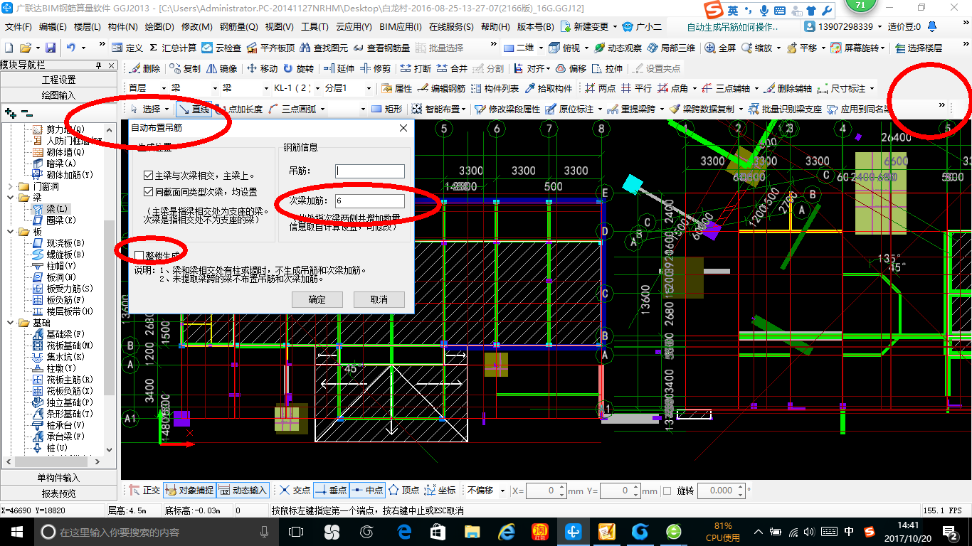Open the 文件(F) menu
Screen dimensions: 972x546
pos(19,27)
